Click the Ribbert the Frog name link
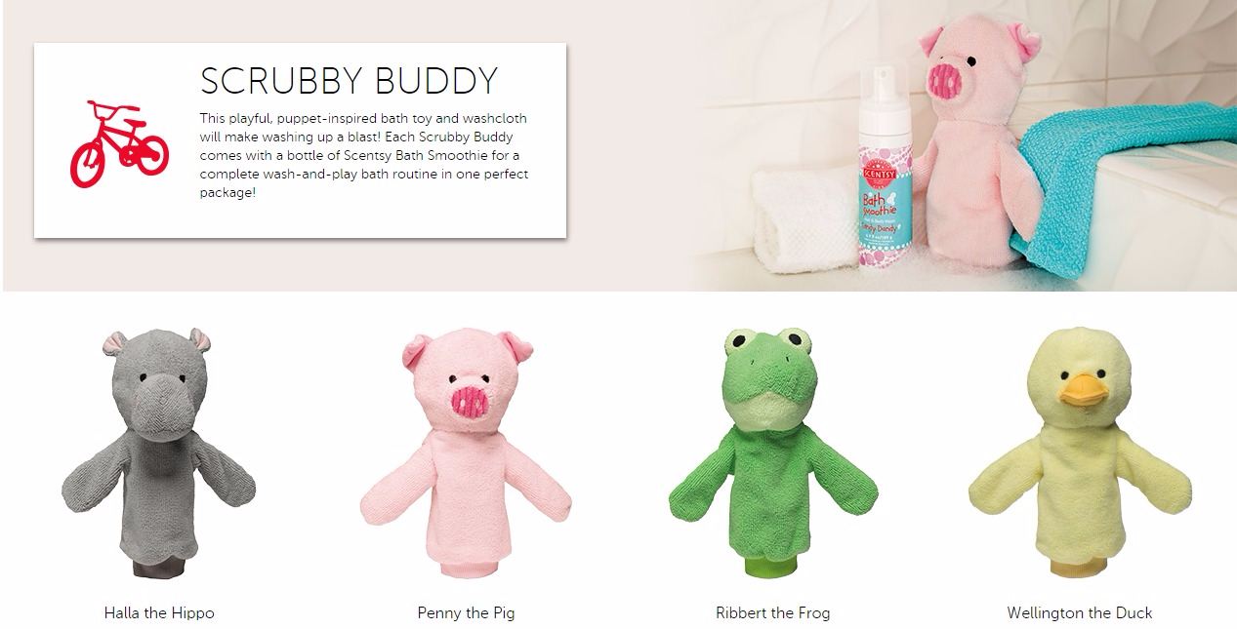The width and height of the screenshot is (1237, 629). pyautogui.click(x=772, y=613)
